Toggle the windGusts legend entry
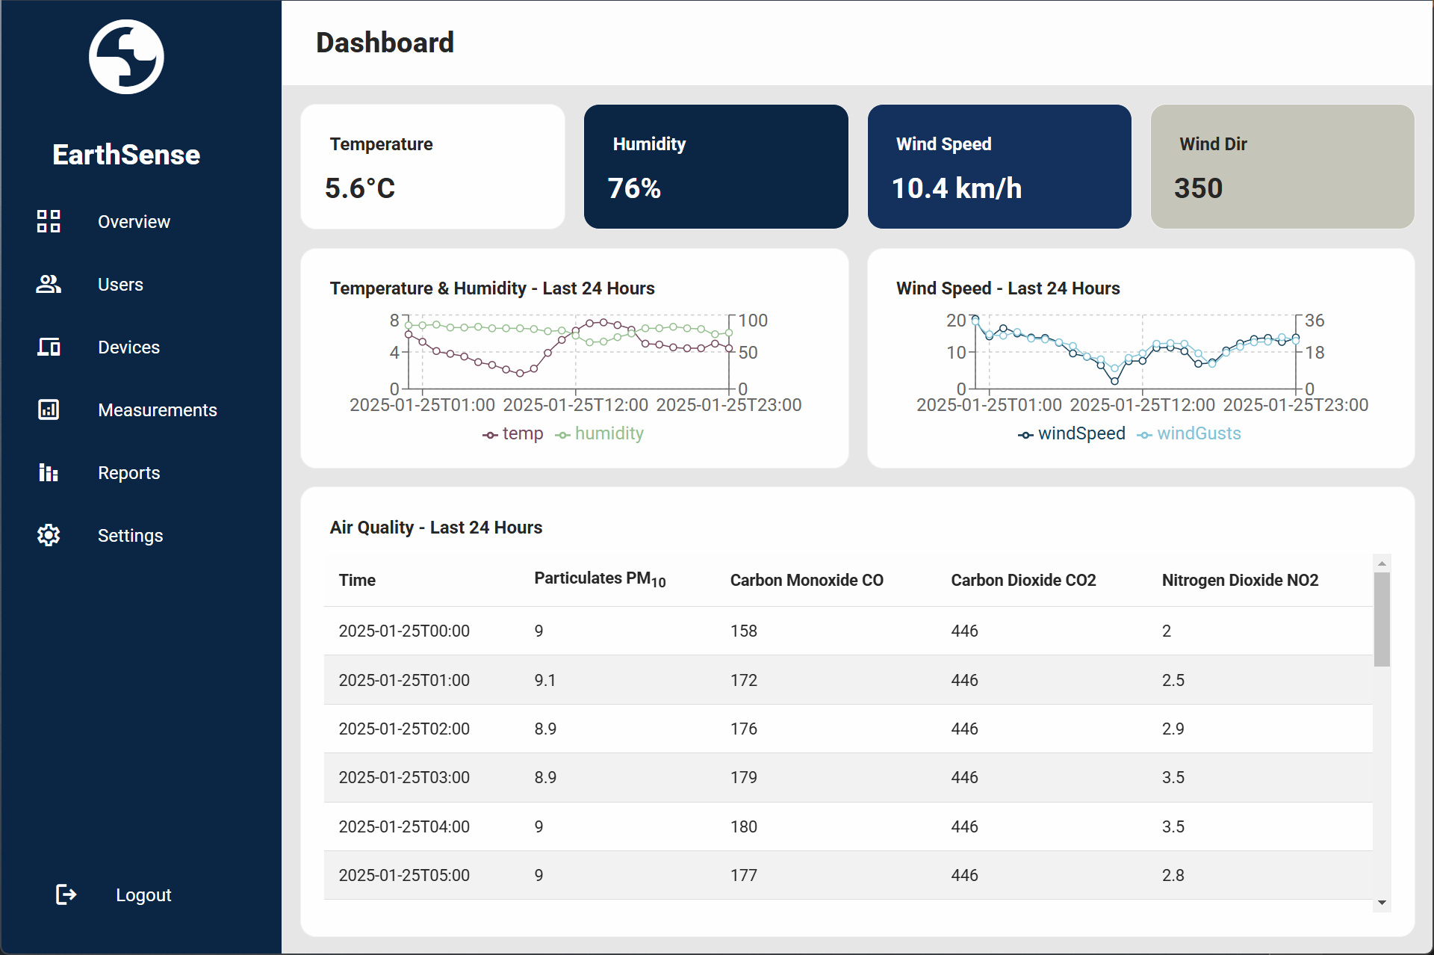1434x955 pixels. pos(1189,434)
